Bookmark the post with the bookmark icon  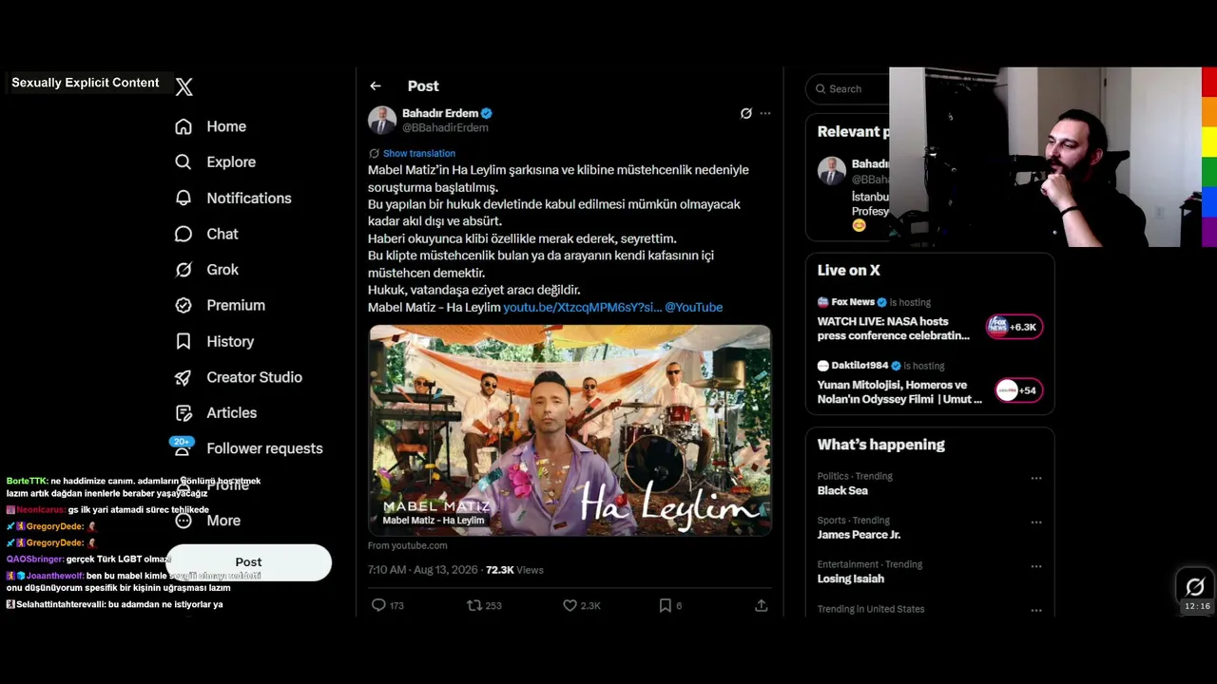[666, 605]
